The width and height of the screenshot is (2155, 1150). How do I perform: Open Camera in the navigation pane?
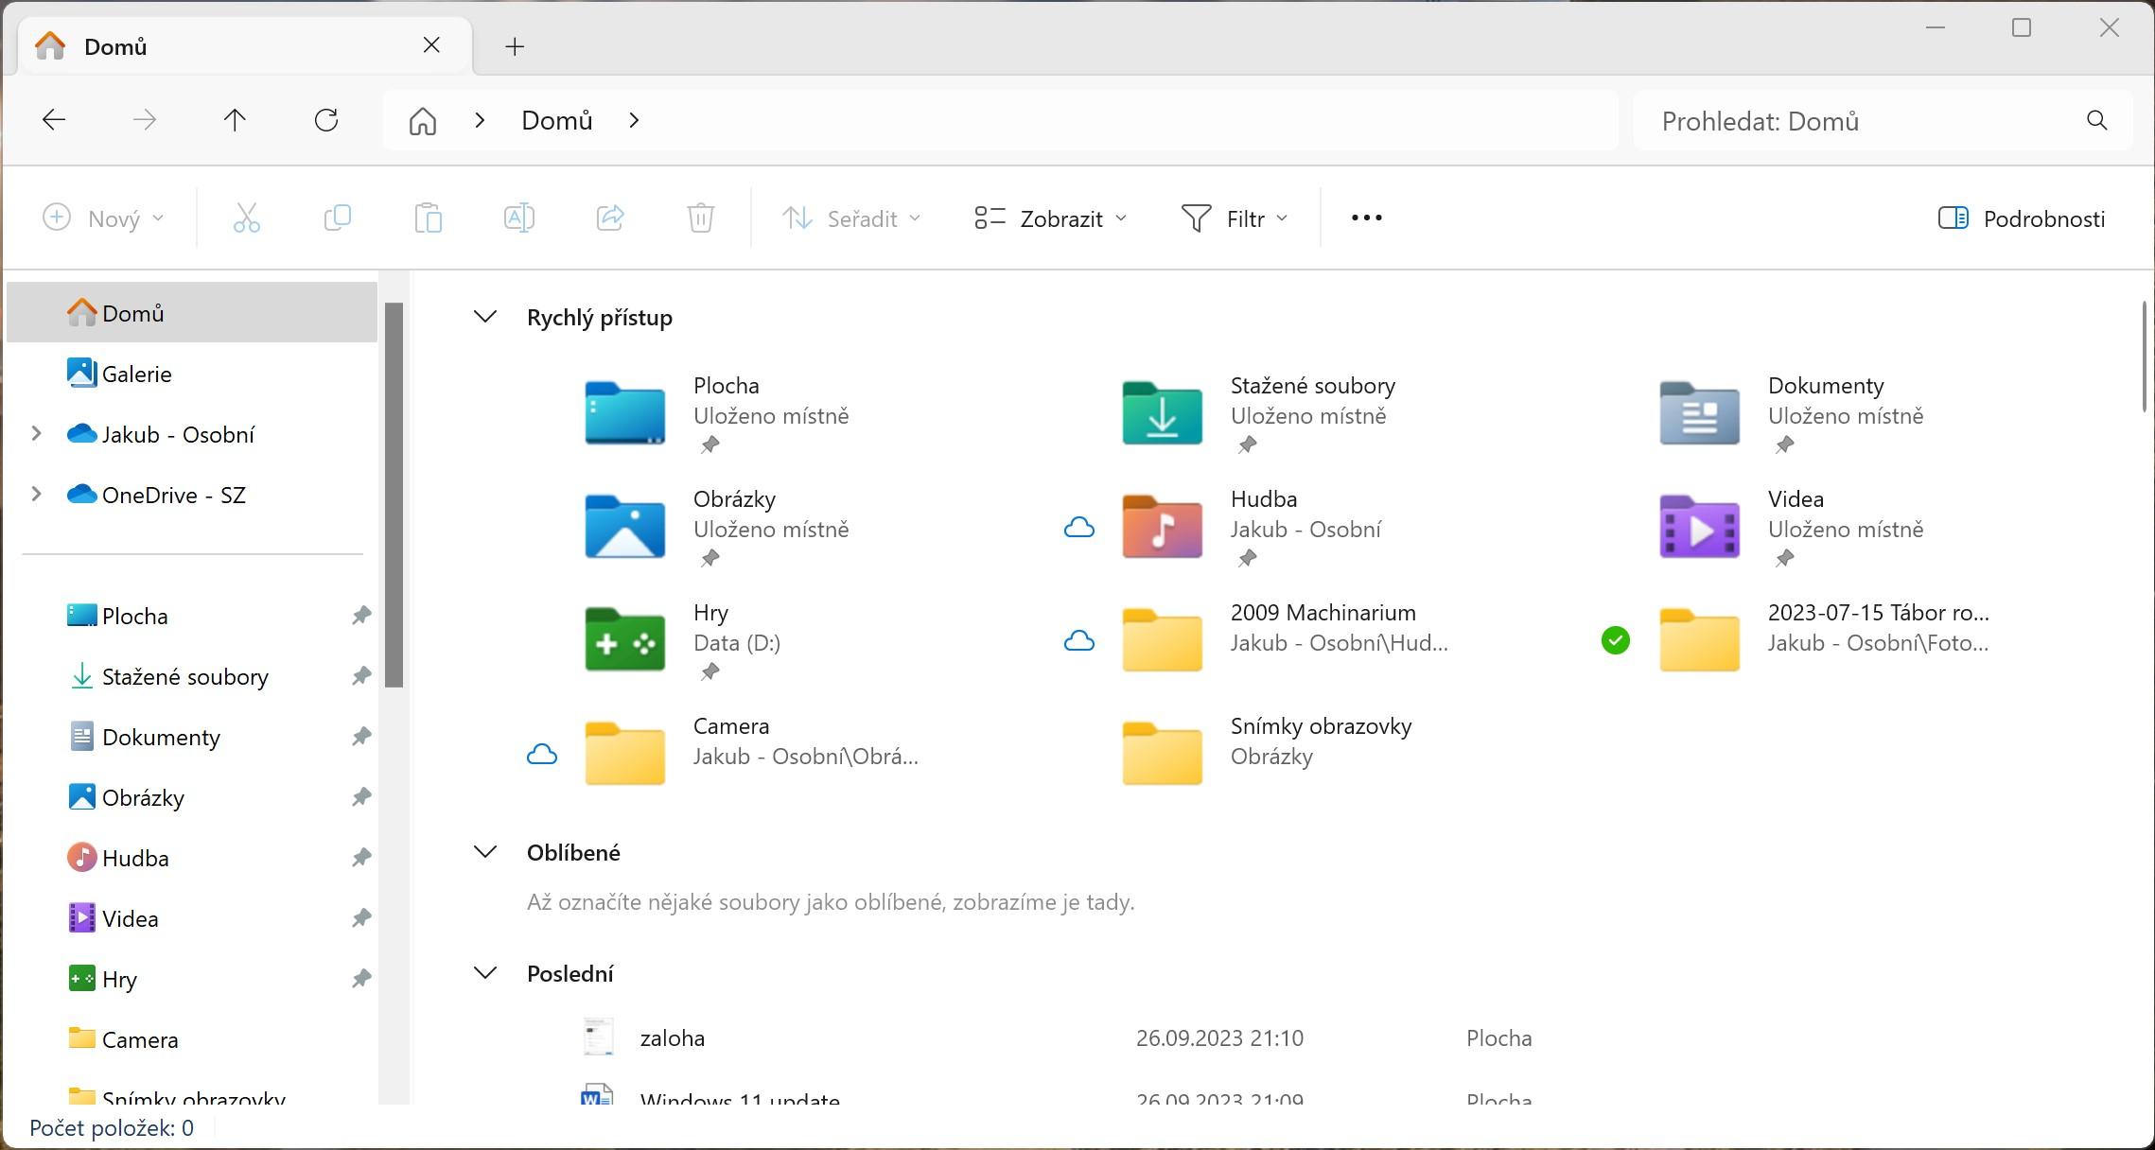tap(192, 1039)
